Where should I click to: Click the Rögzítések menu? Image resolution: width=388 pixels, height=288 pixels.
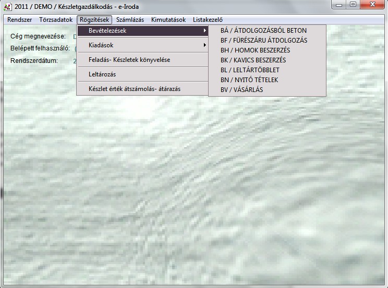(x=94, y=20)
